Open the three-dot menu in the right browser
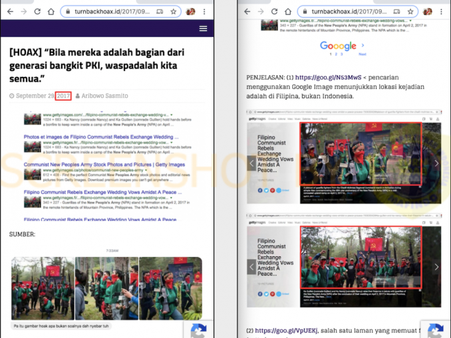This screenshot has width=451, height=338. (441, 11)
